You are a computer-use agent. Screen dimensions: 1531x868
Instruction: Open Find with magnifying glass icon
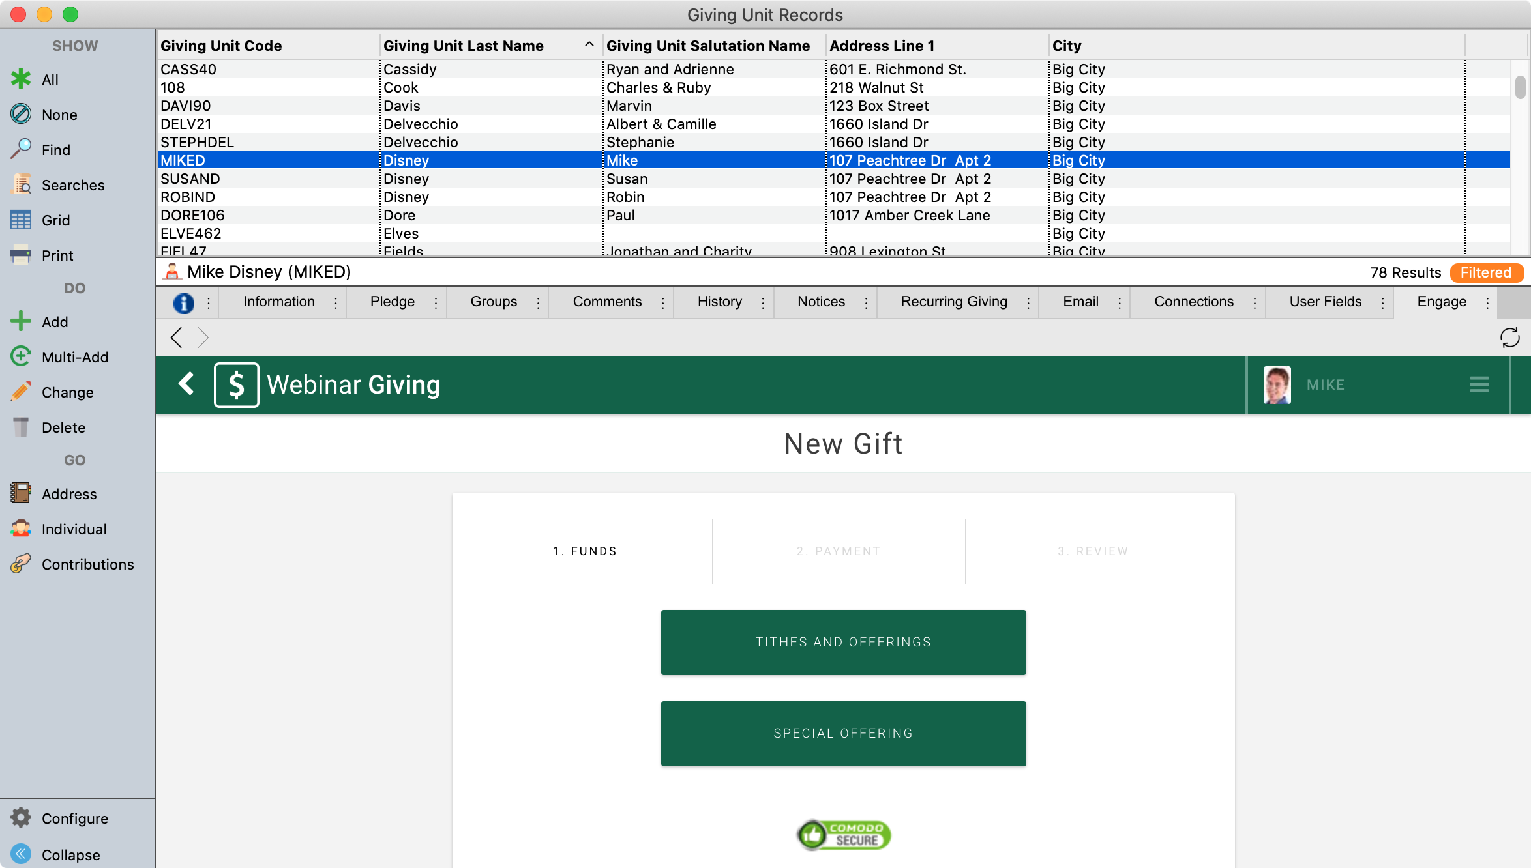click(21, 149)
